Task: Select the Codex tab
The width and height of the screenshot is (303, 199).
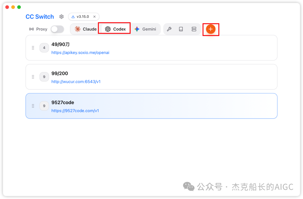Action: tap(115, 29)
